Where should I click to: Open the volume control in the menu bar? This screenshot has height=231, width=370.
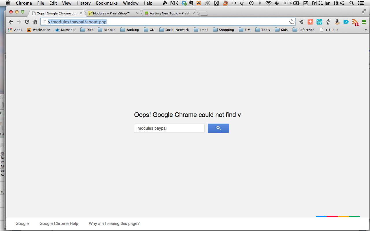[277, 3]
